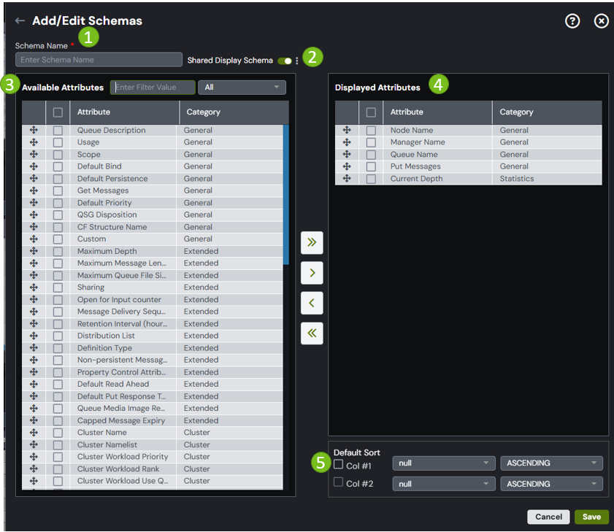Click the Available Attributes list vertical scrollbar
The image size is (614, 532).
pos(286,195)
